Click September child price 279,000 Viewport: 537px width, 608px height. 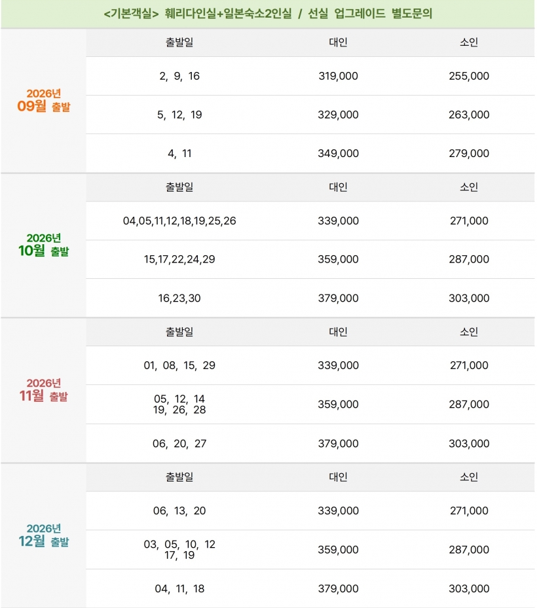469,154
